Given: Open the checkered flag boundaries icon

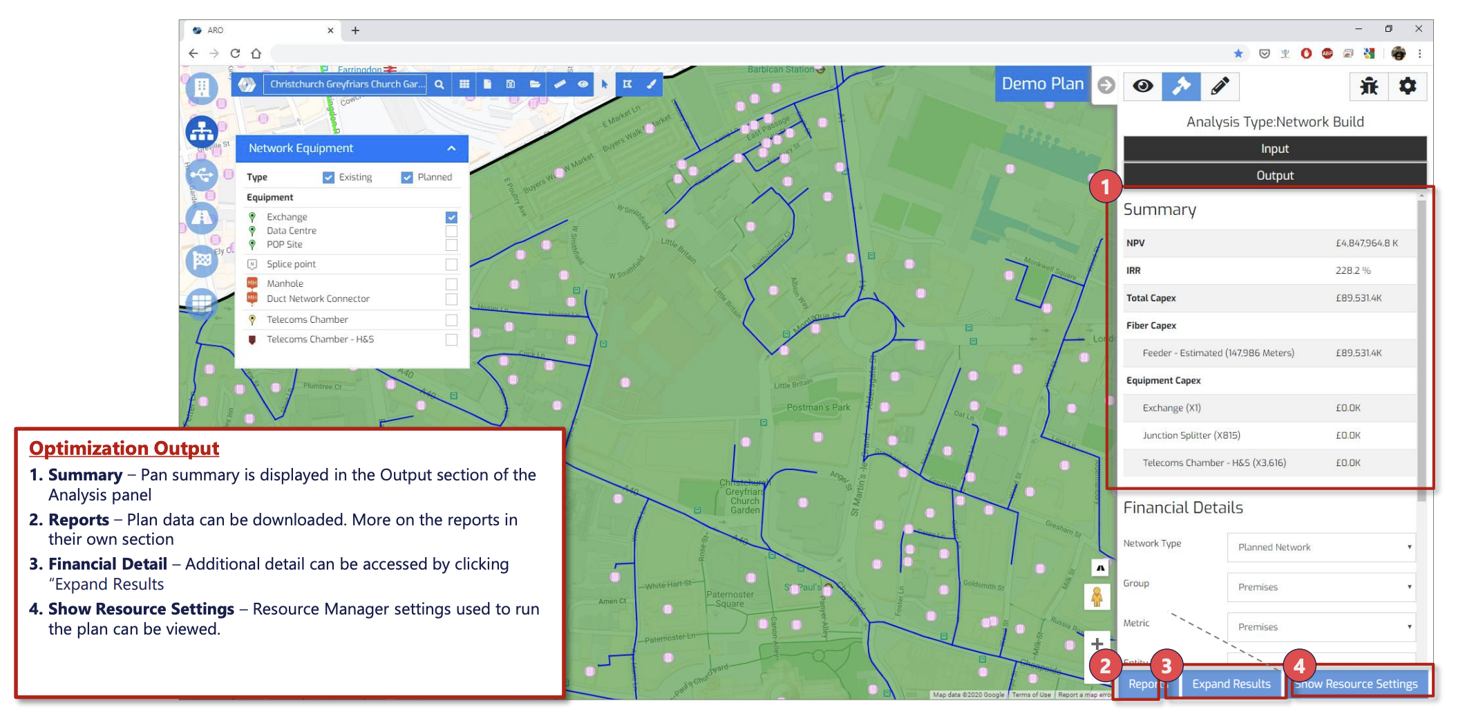Looking at the screenshot, I should pyautogui.click(x=201, y=261).
